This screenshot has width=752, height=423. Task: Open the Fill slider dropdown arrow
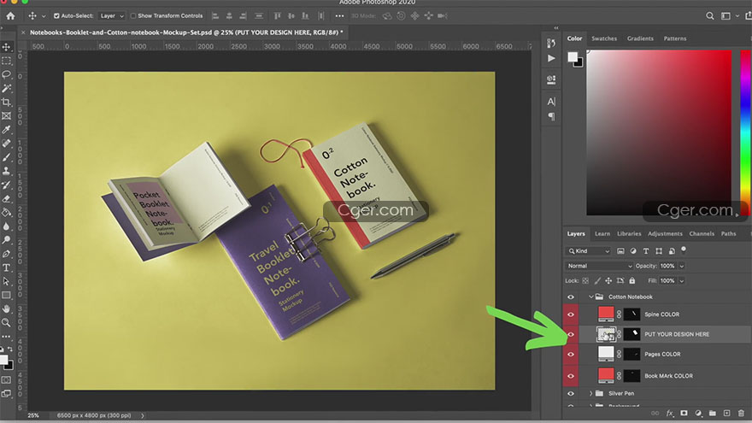(682, 280)
